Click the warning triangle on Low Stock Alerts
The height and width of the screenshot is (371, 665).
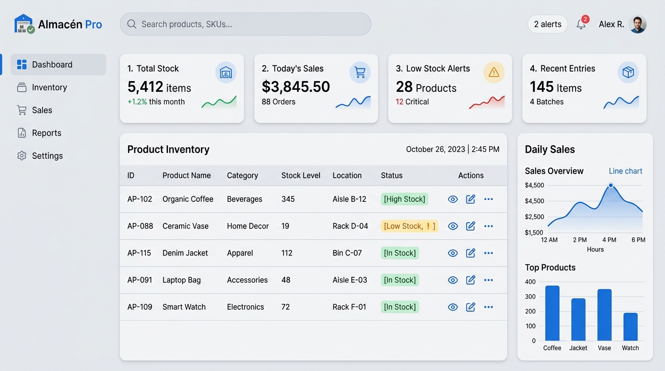[x=494, y=72]
